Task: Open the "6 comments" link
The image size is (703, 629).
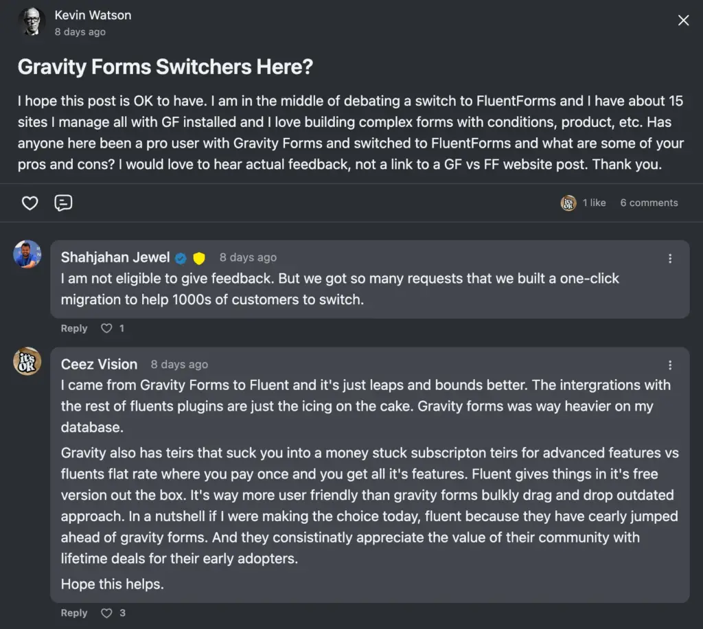Action: [649, 203]
